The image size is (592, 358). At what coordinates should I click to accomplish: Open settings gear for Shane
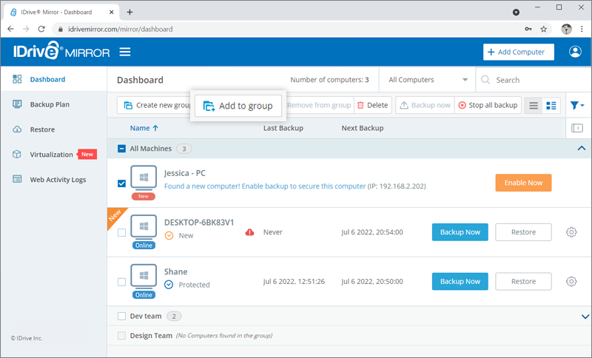point(571,281)
